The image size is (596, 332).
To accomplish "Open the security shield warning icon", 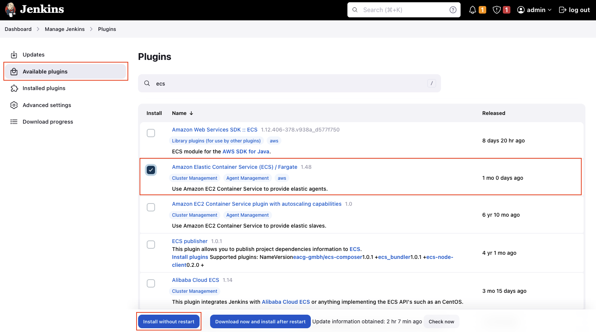I will coord(497,9).
